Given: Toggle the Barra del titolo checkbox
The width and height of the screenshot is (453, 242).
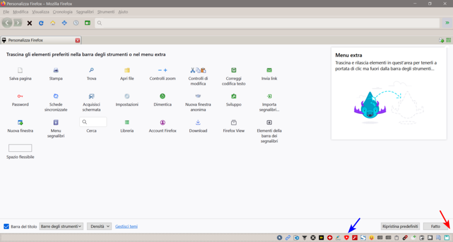Looking at the screenshot, I should pos(6,226).
